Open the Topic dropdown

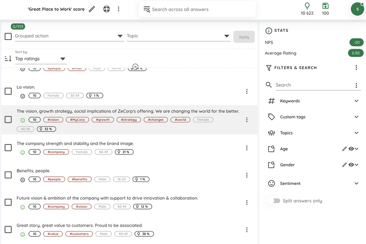tap(179, 36)
